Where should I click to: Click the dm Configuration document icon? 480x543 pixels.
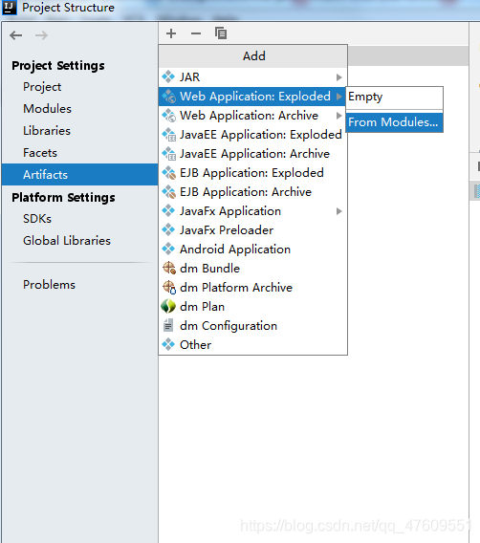pyautogui.click(x=168, y=326)
